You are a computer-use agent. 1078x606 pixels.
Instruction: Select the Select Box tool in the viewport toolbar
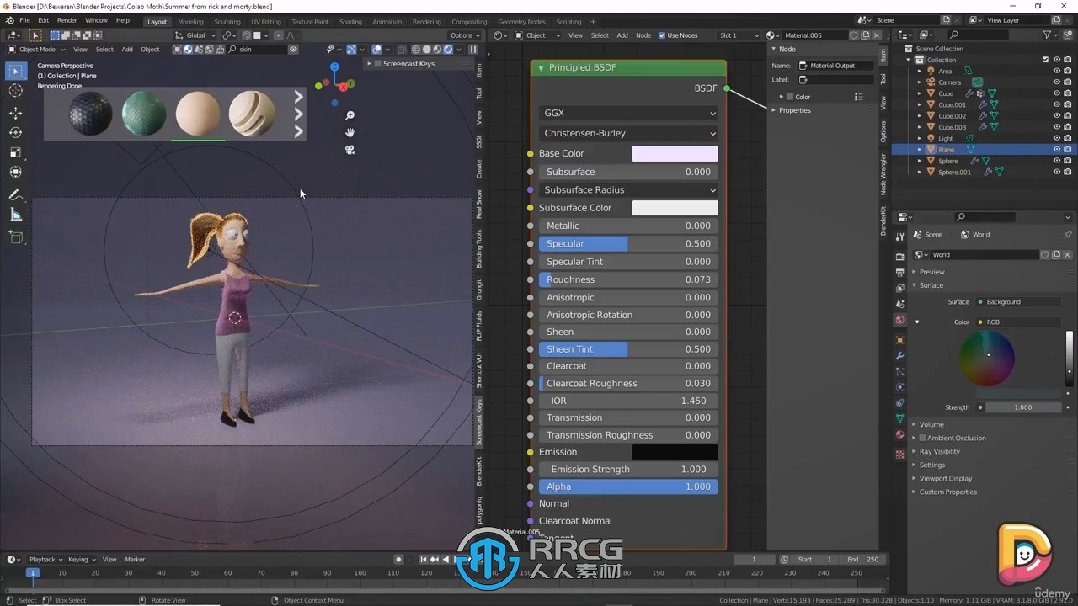pos(16,72)
